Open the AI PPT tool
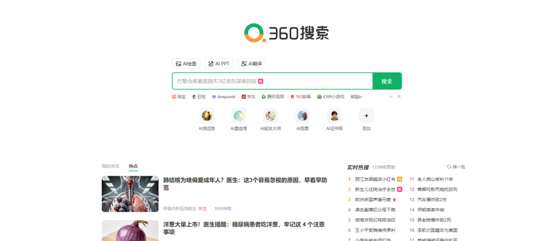 click(x=218, y=63)
